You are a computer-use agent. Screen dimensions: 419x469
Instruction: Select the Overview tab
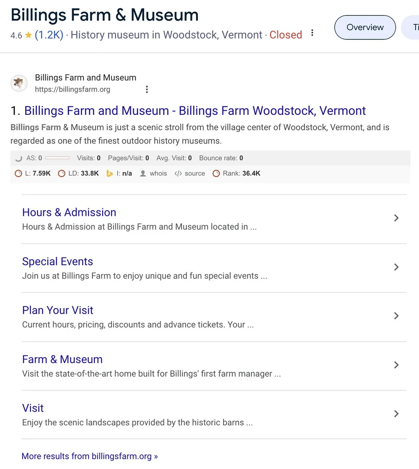(365, 27)
